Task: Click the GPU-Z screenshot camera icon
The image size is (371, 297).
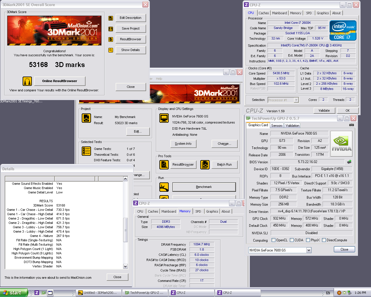Action: 352,125
